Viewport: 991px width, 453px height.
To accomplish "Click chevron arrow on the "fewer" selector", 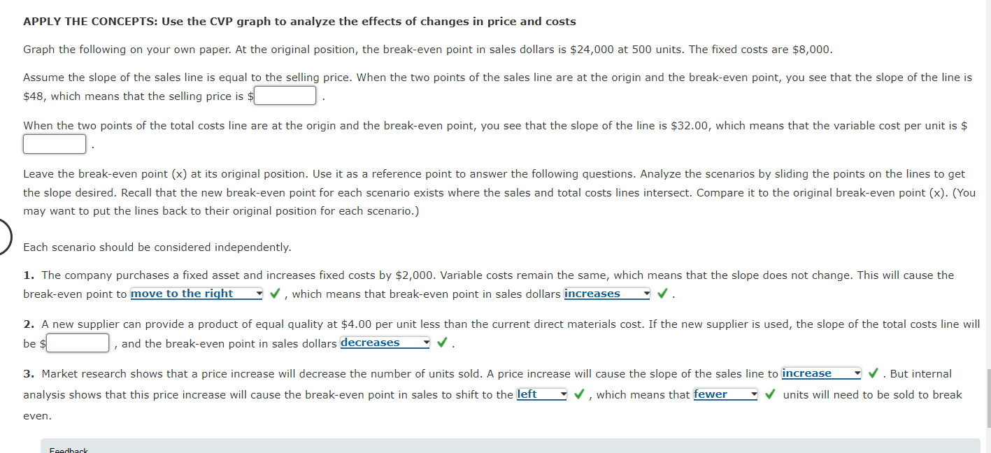I will click(x=754, y=394).
